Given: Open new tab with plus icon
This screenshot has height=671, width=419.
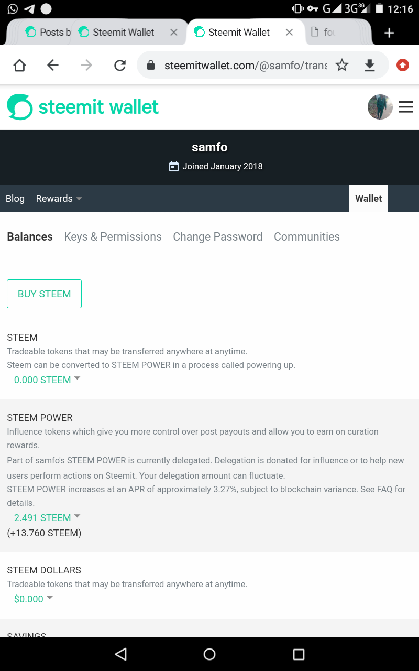Looking at the screenshot, I should pos(389,33).
